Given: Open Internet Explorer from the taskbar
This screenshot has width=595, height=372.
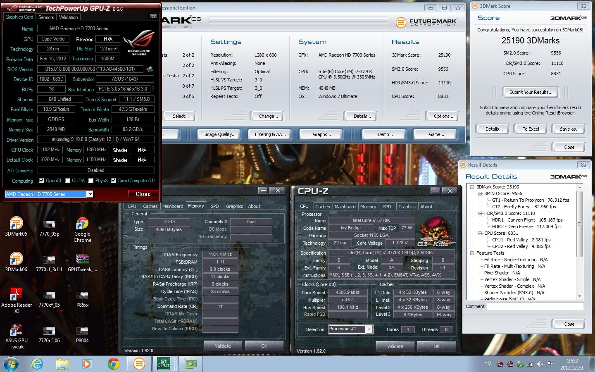Looking at the screenshot, I should [37, 364].
